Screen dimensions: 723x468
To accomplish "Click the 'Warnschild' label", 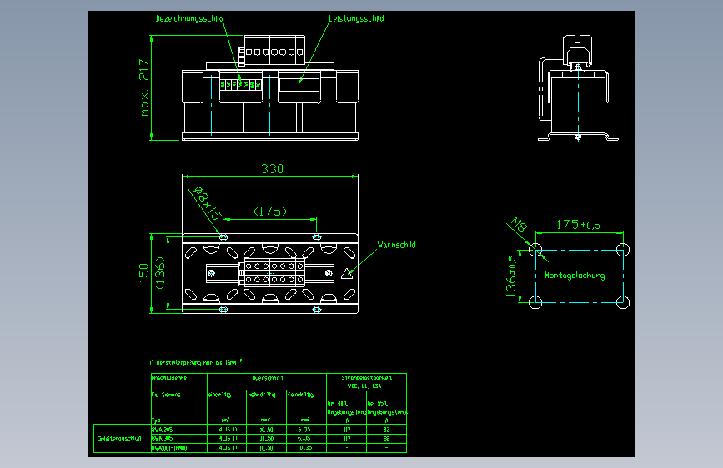I will pyautogui.click(x=397, y=245).
